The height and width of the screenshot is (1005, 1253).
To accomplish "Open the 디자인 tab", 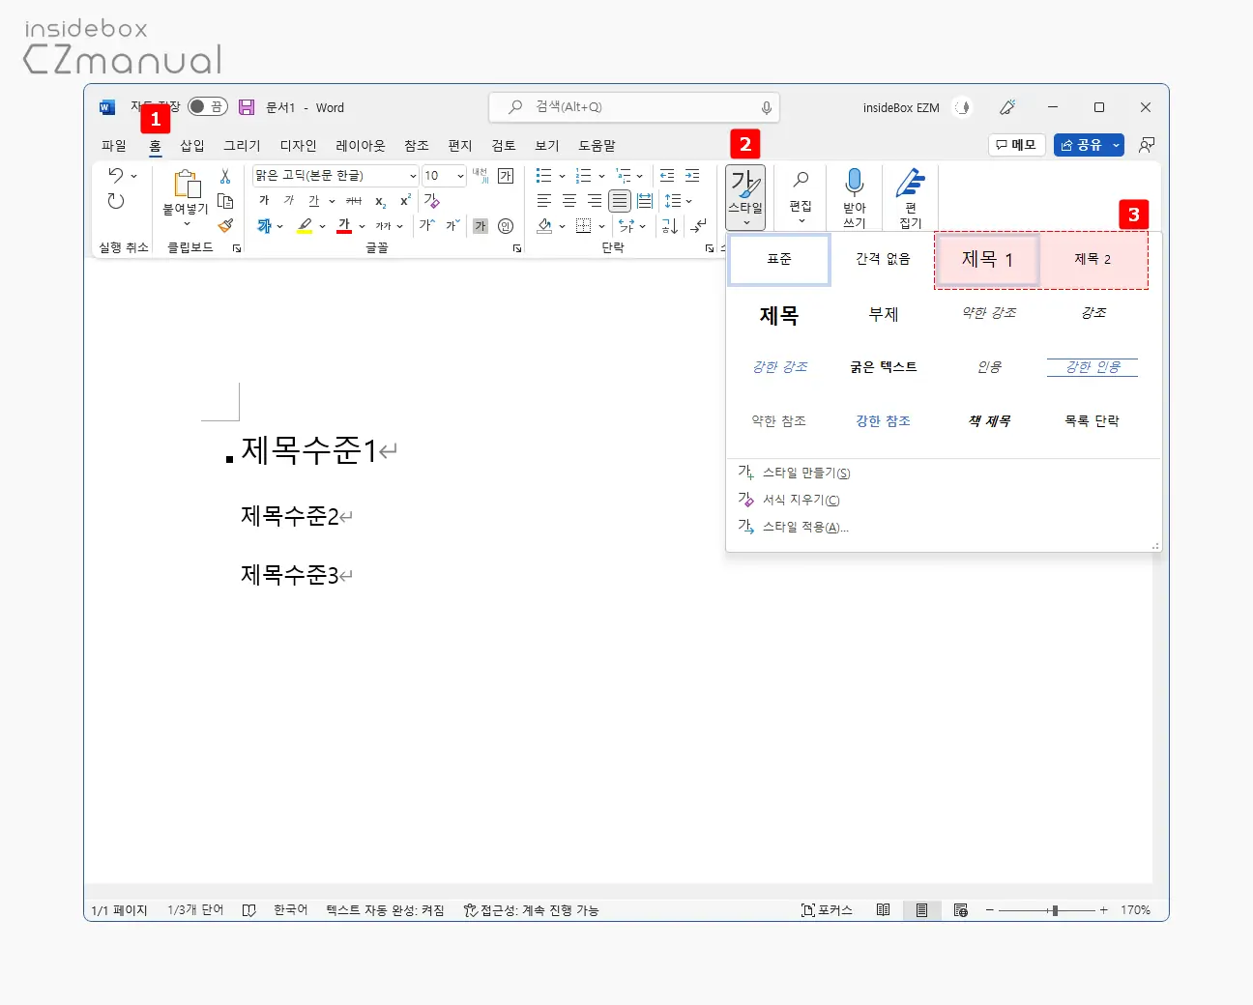I will click(x=299, y=145).
